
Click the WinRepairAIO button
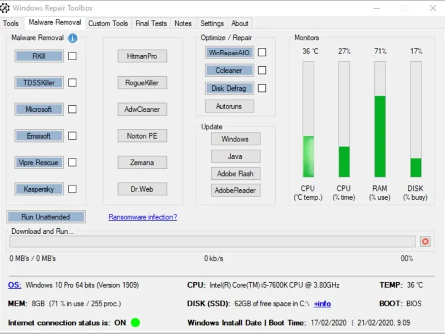229,52
